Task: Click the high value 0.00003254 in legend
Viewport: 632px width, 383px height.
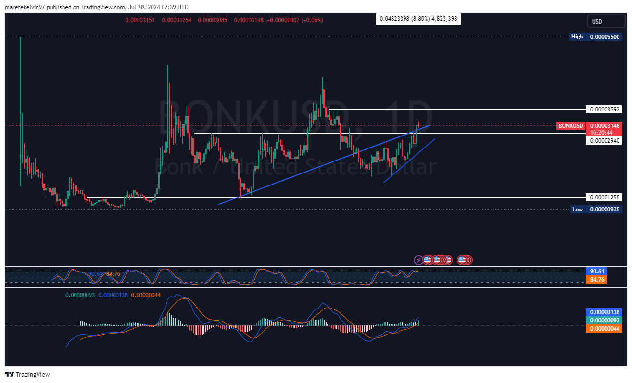Action: click(x=177, y=20)
